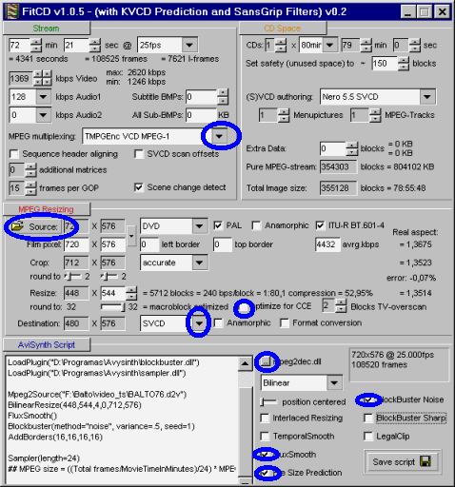Click the mpeg2dec.dll browse button
This screenshot has height=487, width=455.
(266, 361)
